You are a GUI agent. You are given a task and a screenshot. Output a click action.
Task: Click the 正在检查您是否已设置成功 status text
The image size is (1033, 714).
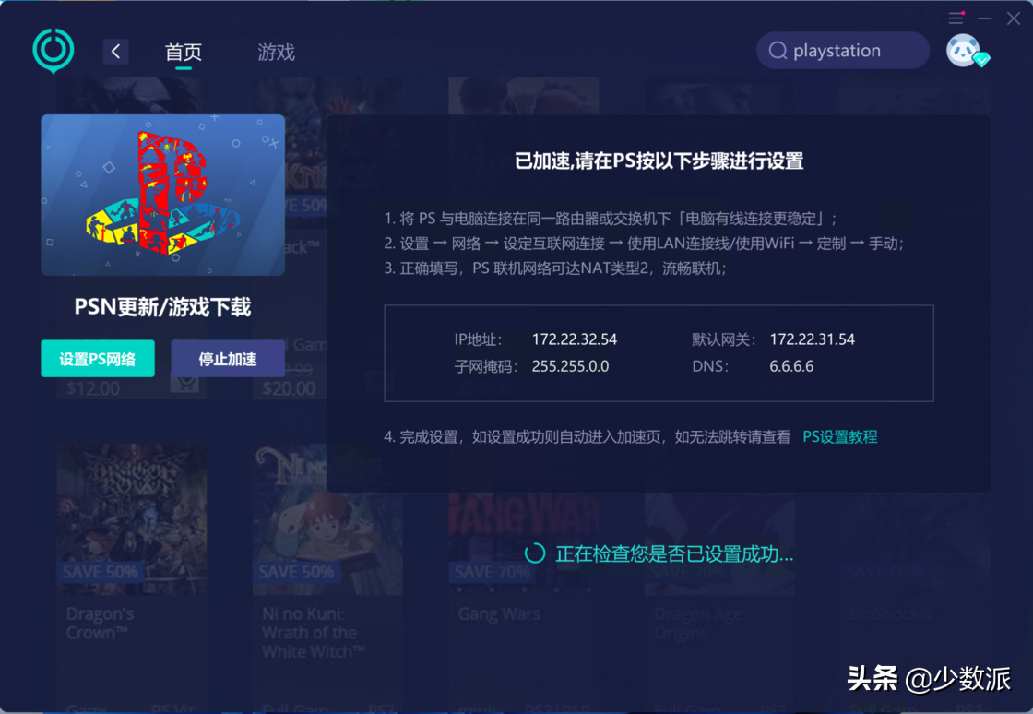(x=674, y=553)
